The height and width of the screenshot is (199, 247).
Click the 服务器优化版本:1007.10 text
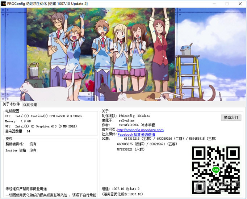coord(122,194)
